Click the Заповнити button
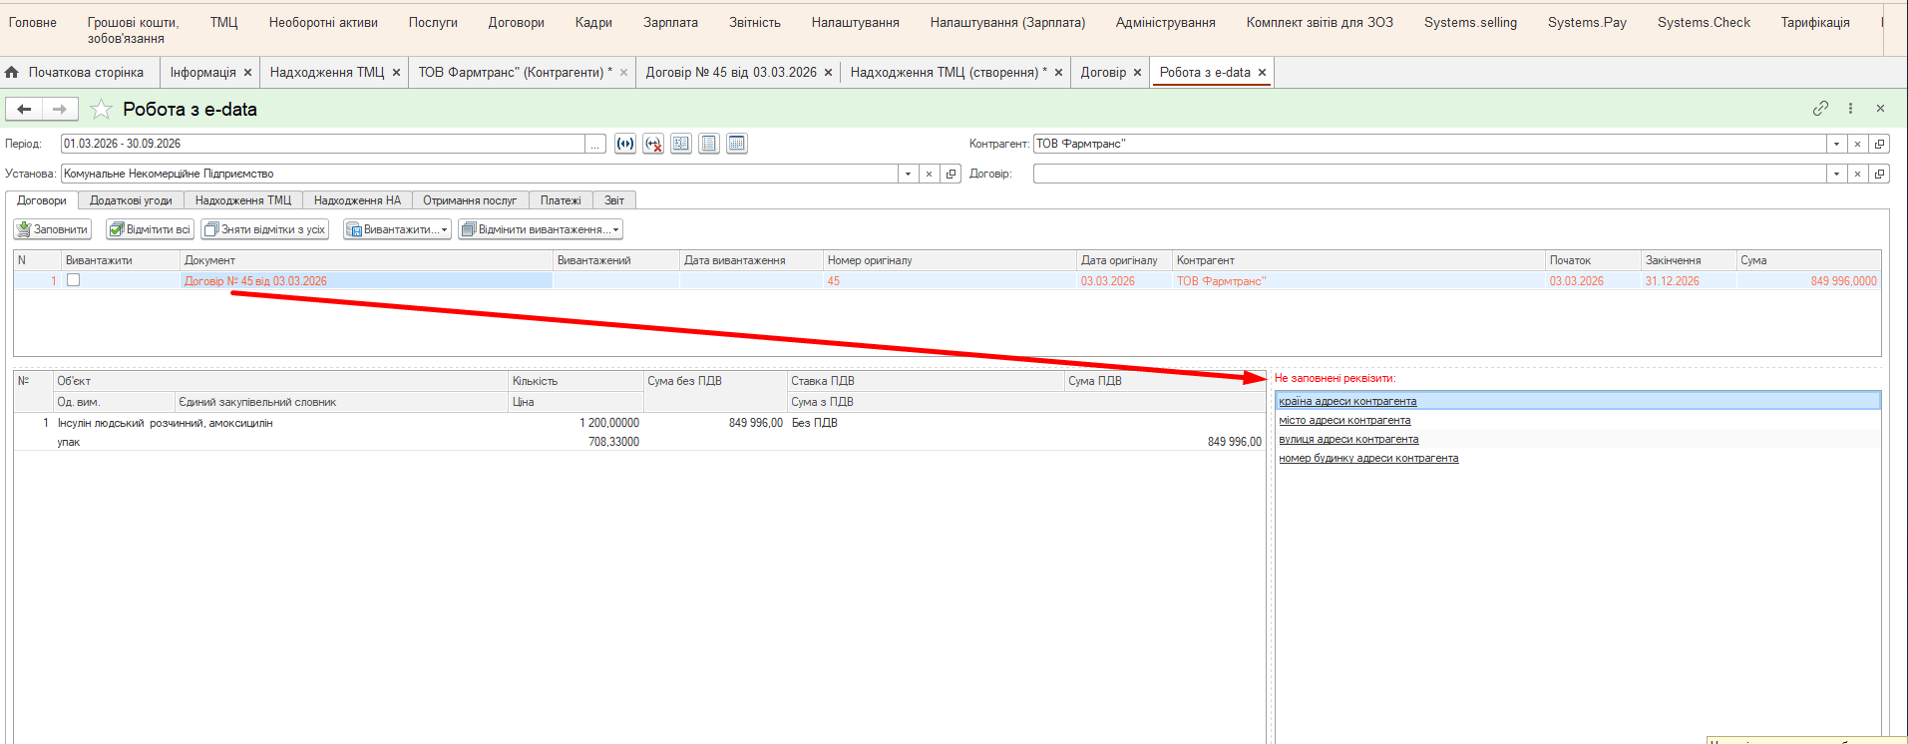This screenshot has height=744, width=1908. pos(53,229)
